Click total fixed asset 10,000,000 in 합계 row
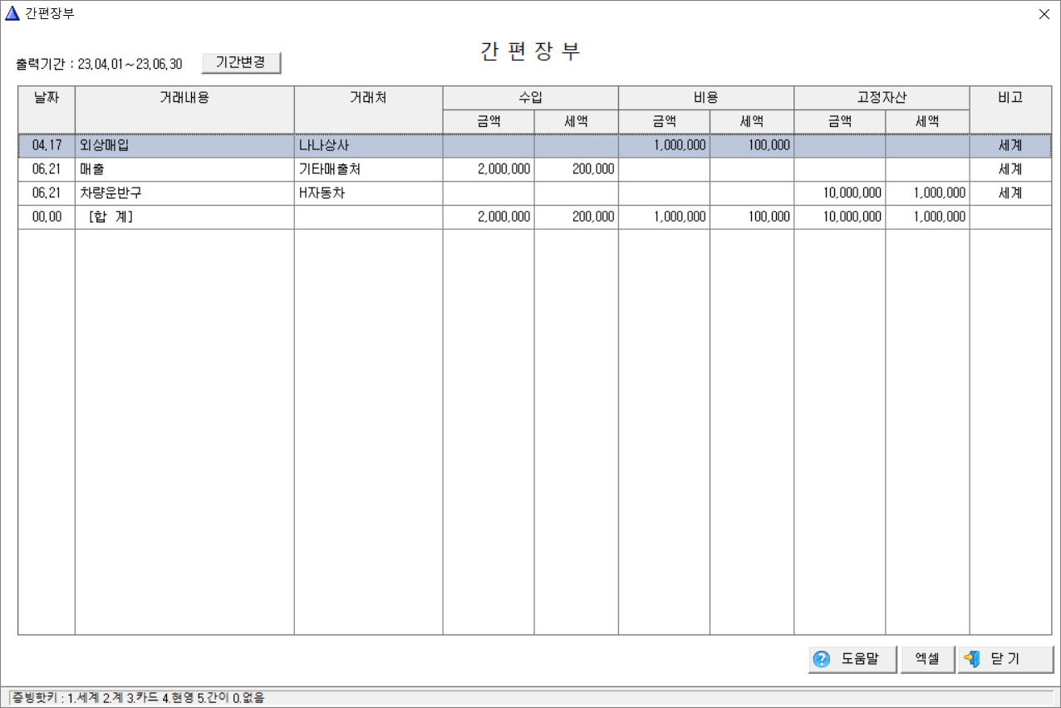 [x=840, y=217]
